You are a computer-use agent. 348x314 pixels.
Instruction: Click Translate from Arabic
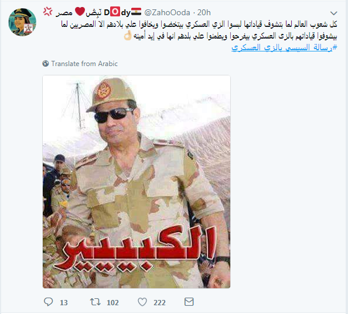[x=84, y=64]
